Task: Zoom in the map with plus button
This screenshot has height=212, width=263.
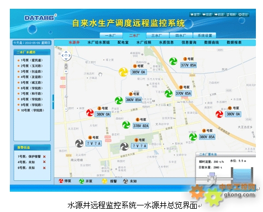Action: [66, 71]
